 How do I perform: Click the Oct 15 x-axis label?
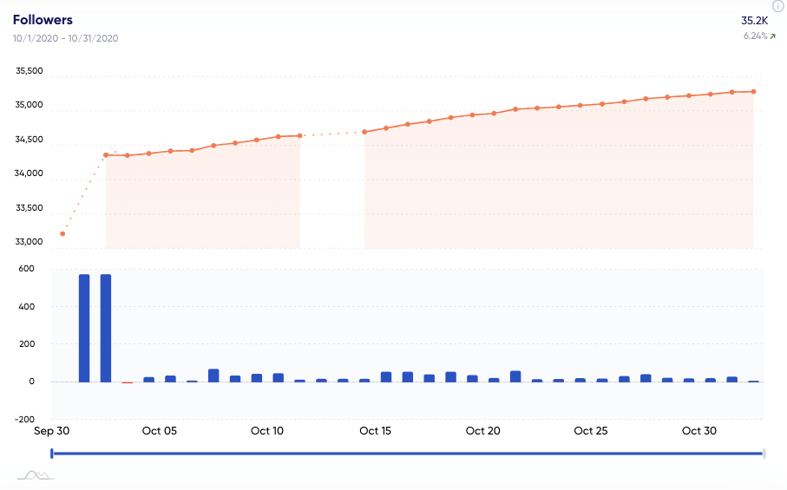pyautogui.click(x=375, y=431)
